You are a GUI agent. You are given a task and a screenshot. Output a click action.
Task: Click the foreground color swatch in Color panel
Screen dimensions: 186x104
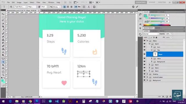pyautogui.click(x=145, y=16)
